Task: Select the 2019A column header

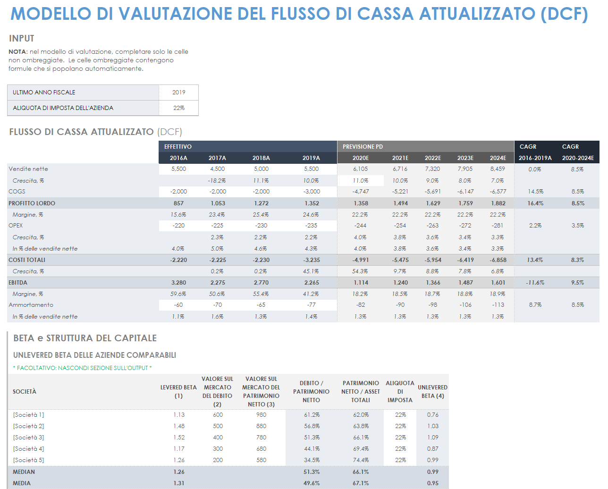Action: click(311, 158)
